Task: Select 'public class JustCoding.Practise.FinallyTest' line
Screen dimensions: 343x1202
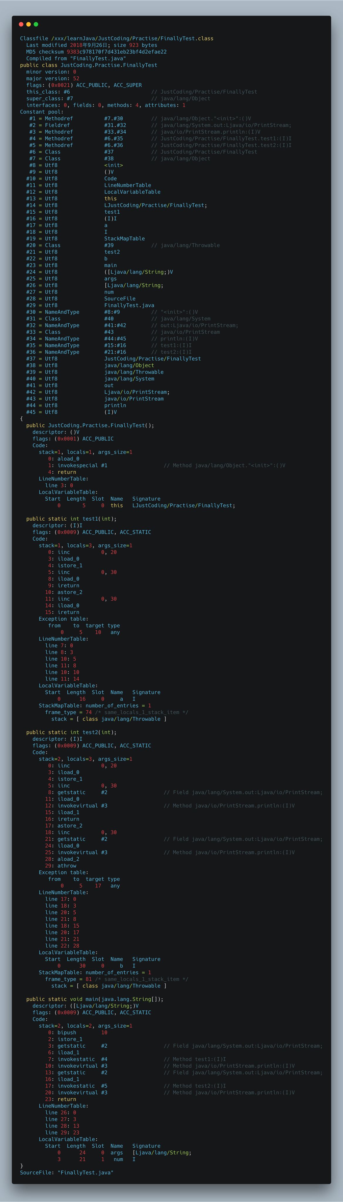Action: click(x=89, y=65)
